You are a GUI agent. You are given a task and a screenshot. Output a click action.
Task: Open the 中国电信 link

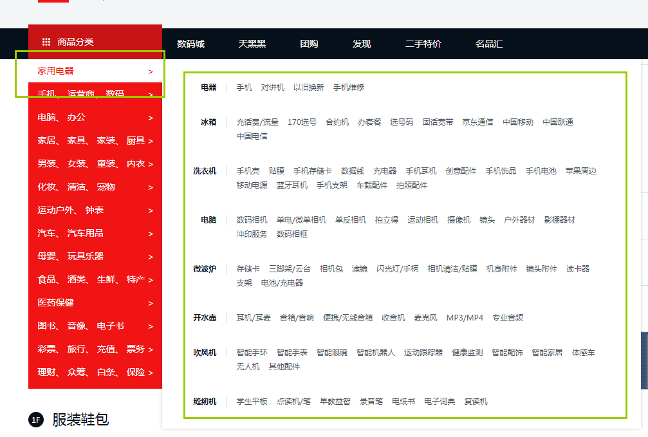coord(252,136)
